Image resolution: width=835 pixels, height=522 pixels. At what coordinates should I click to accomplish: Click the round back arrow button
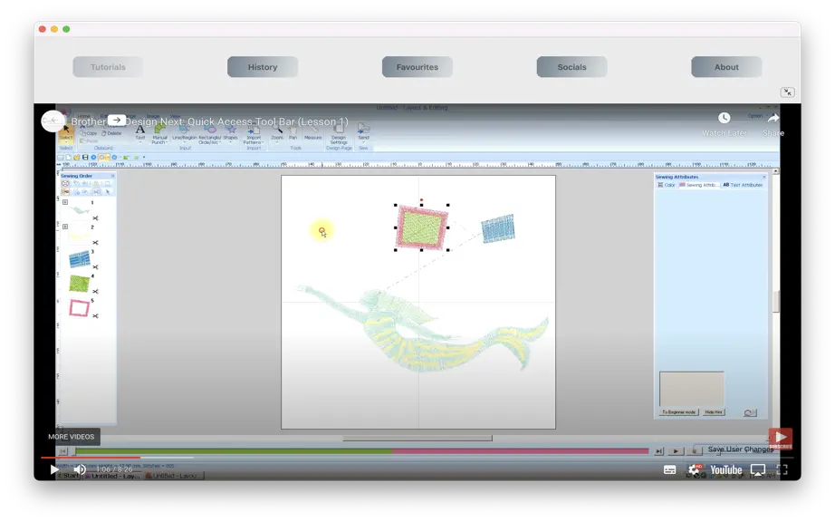53,121
